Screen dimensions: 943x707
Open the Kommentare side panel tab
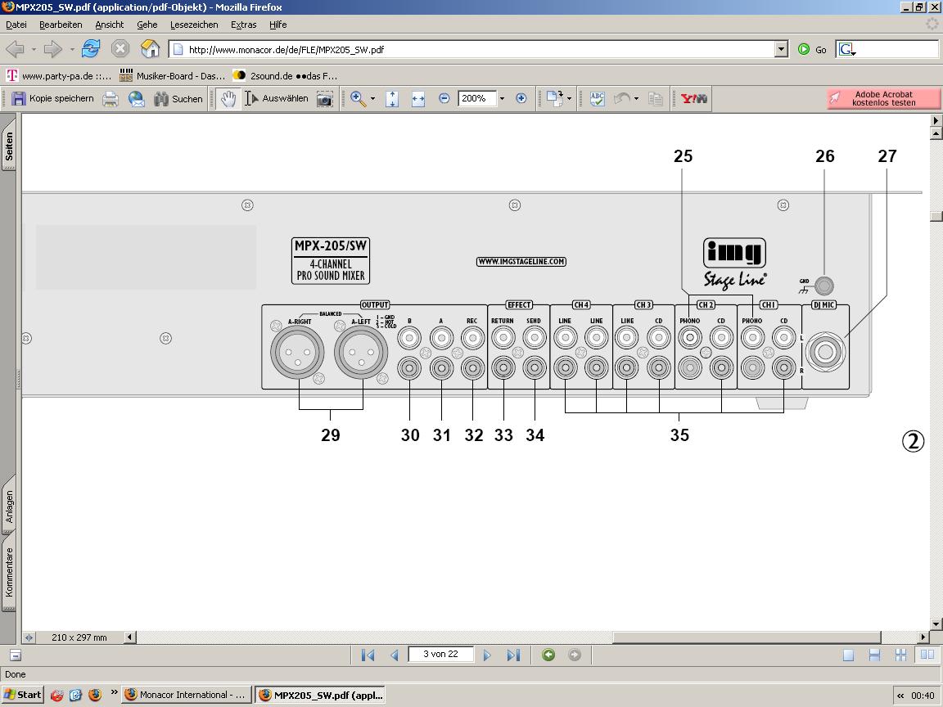click(9, 572)
